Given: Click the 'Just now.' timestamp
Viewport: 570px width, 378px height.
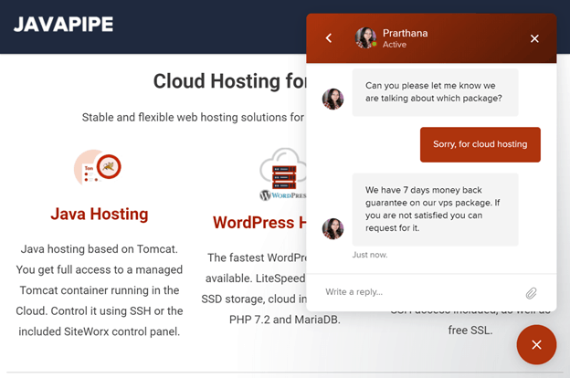Looking at the screenshot, I should click(370, 255).
